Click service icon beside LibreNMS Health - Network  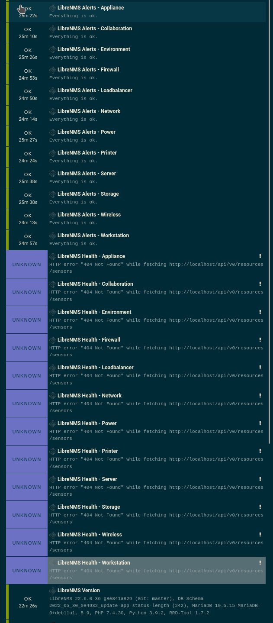coord(52,396)
